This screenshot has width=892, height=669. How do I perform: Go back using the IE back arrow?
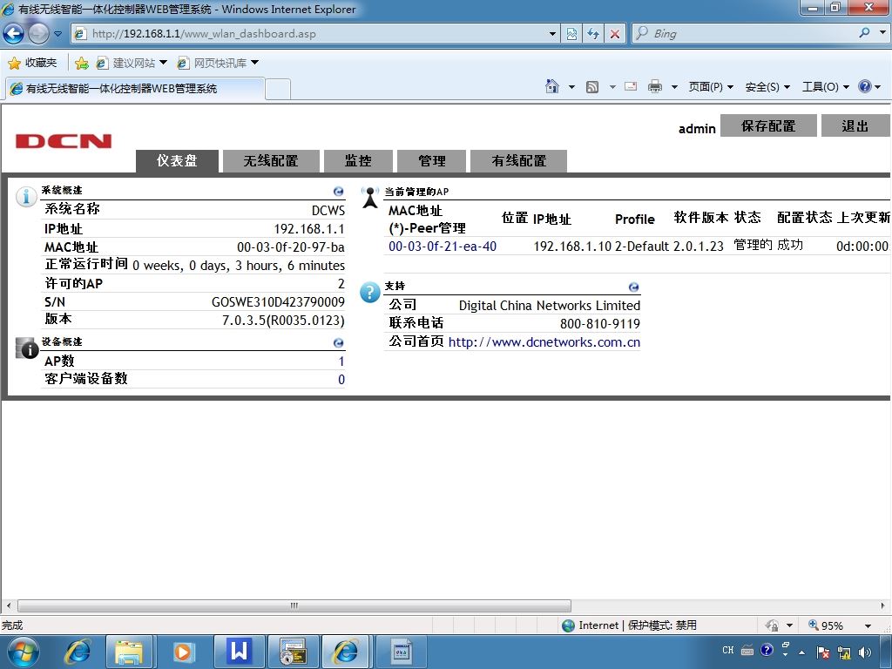(x=14, y=34)
